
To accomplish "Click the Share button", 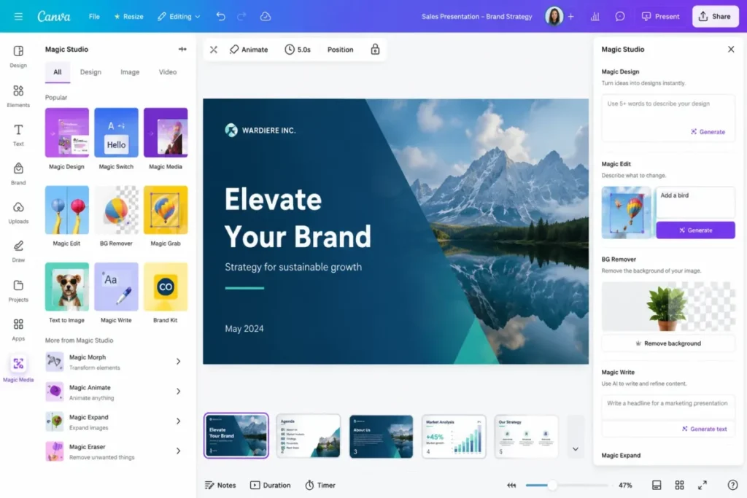I will (x=715, y=17).
